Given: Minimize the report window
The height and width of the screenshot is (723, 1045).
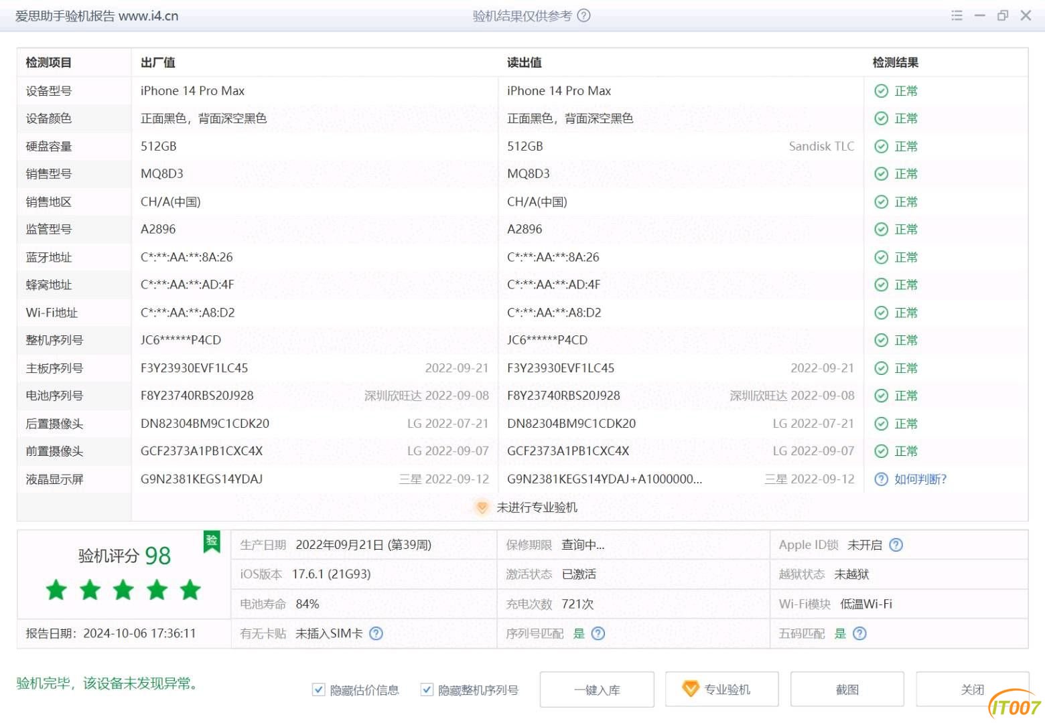Looking at the screenshot, I should (980, 15).
